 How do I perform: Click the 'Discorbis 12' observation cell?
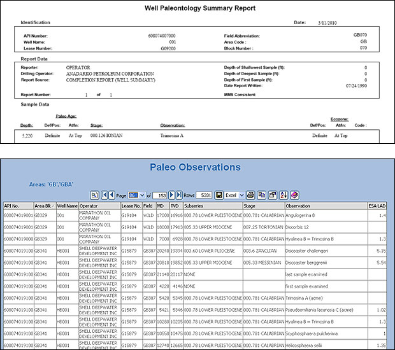pyautogui.click(x=326, y=227)
